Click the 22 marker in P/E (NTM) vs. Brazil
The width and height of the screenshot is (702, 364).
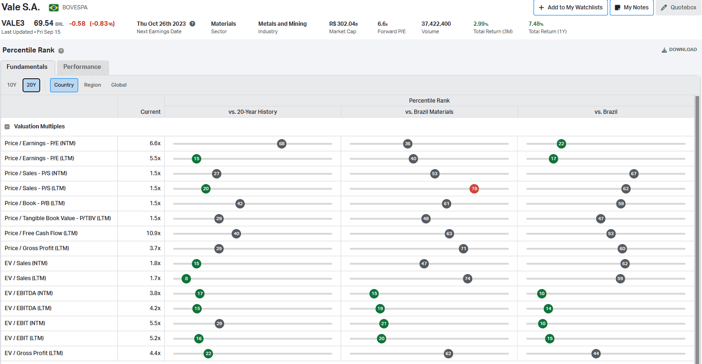click(561, 144)
